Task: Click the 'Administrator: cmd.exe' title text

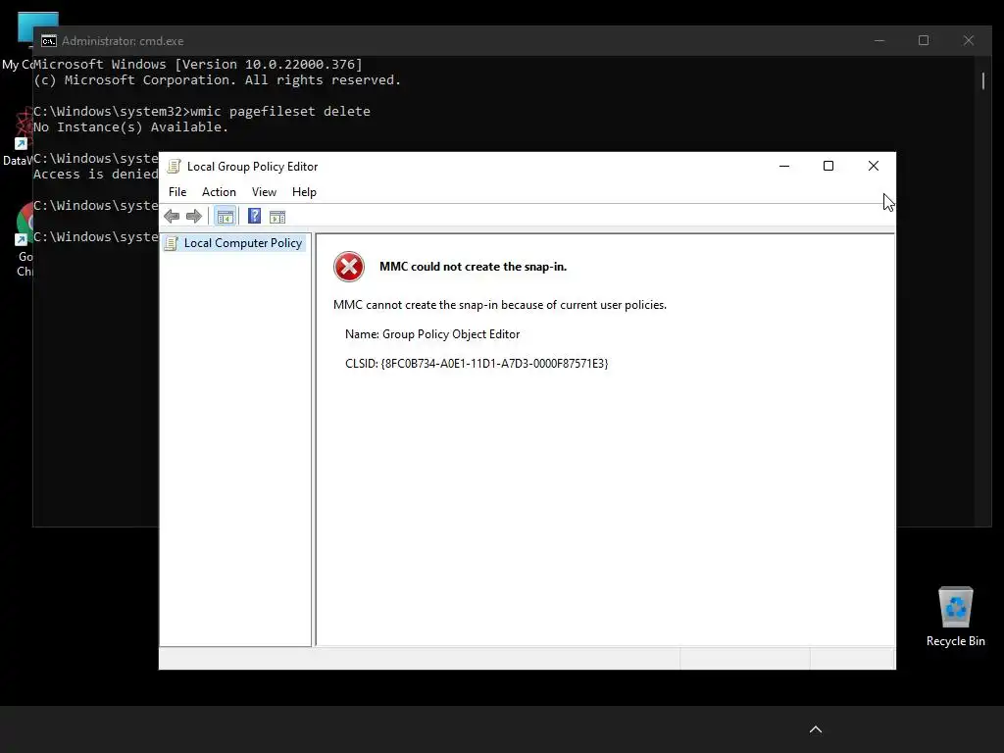Action: click(123, 41)
